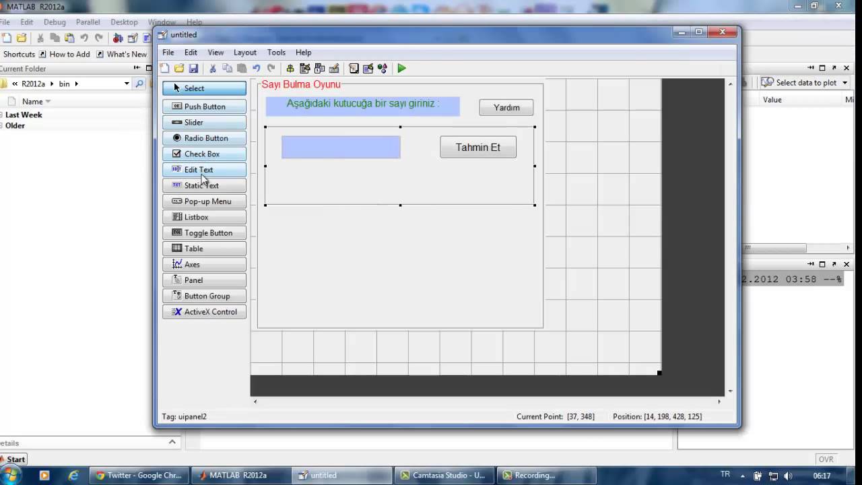Open the Align Objects tool
862x485 pixels.
click(290, 68)
